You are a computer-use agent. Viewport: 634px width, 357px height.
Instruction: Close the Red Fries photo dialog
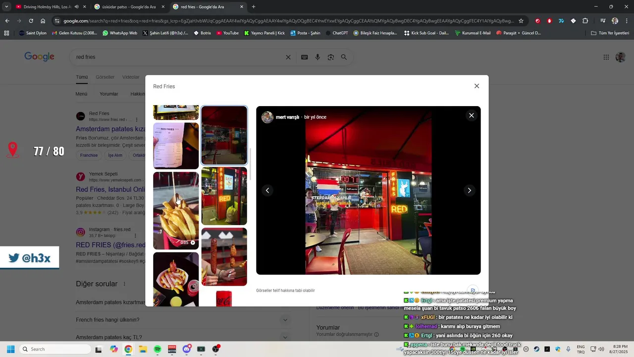[x=476, y=86]
